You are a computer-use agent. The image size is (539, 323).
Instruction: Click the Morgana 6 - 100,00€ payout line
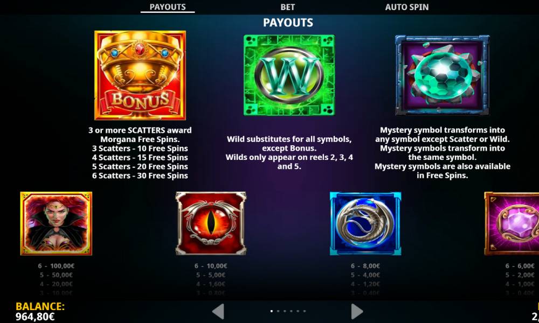(56, 266)
